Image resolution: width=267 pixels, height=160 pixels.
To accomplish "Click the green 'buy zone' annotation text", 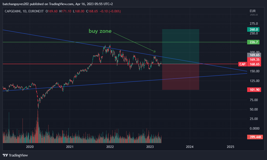I will [x=100, y=31].
